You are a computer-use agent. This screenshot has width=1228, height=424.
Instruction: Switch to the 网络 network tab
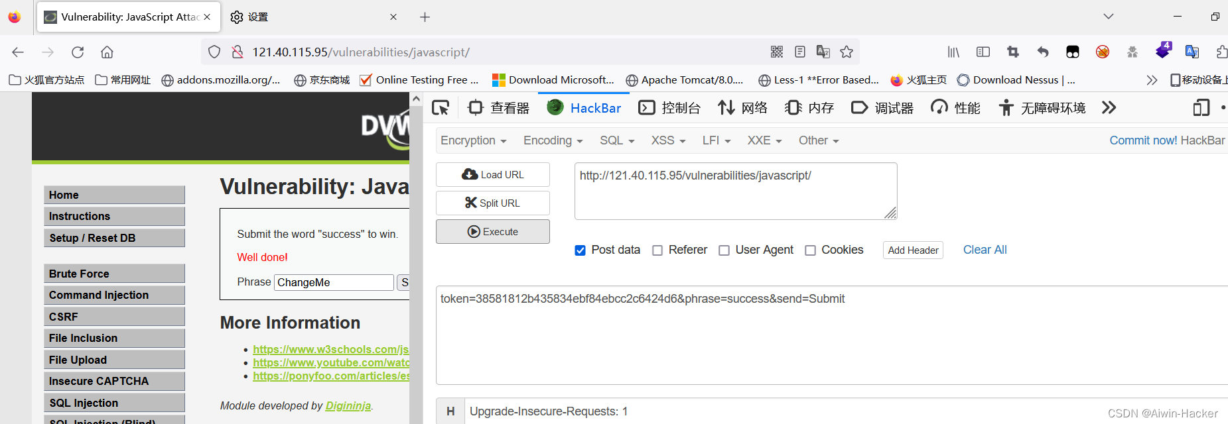742,107
